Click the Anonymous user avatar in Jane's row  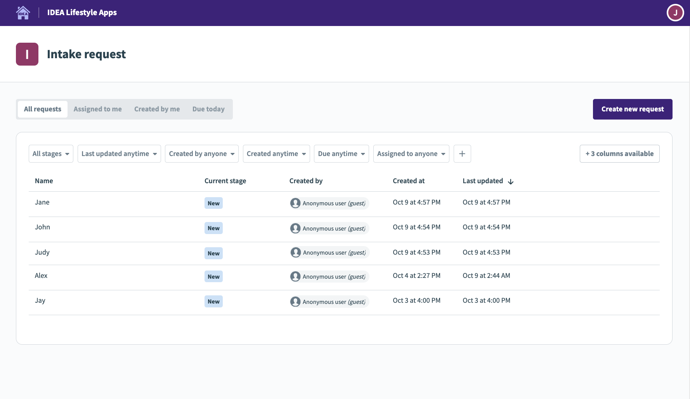pos(295,203)
